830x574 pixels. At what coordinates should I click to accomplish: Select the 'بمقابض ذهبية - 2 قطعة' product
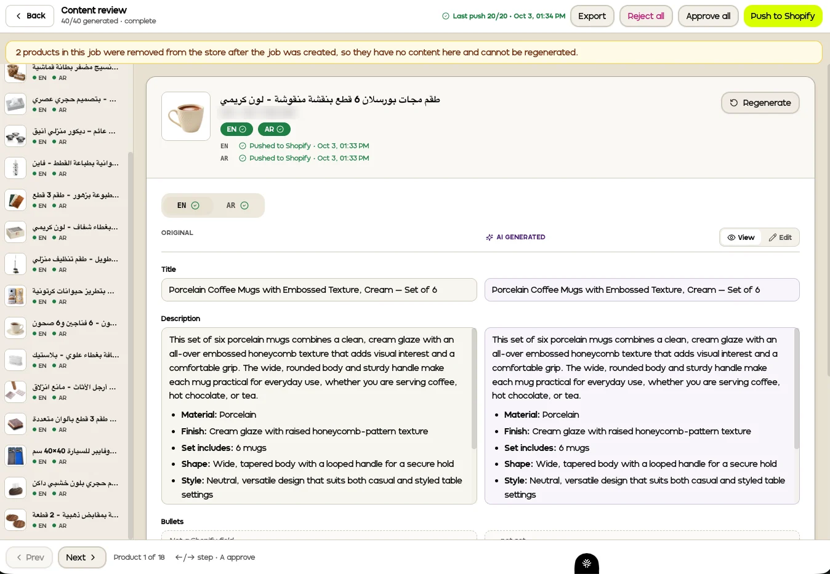coord(65,520)
